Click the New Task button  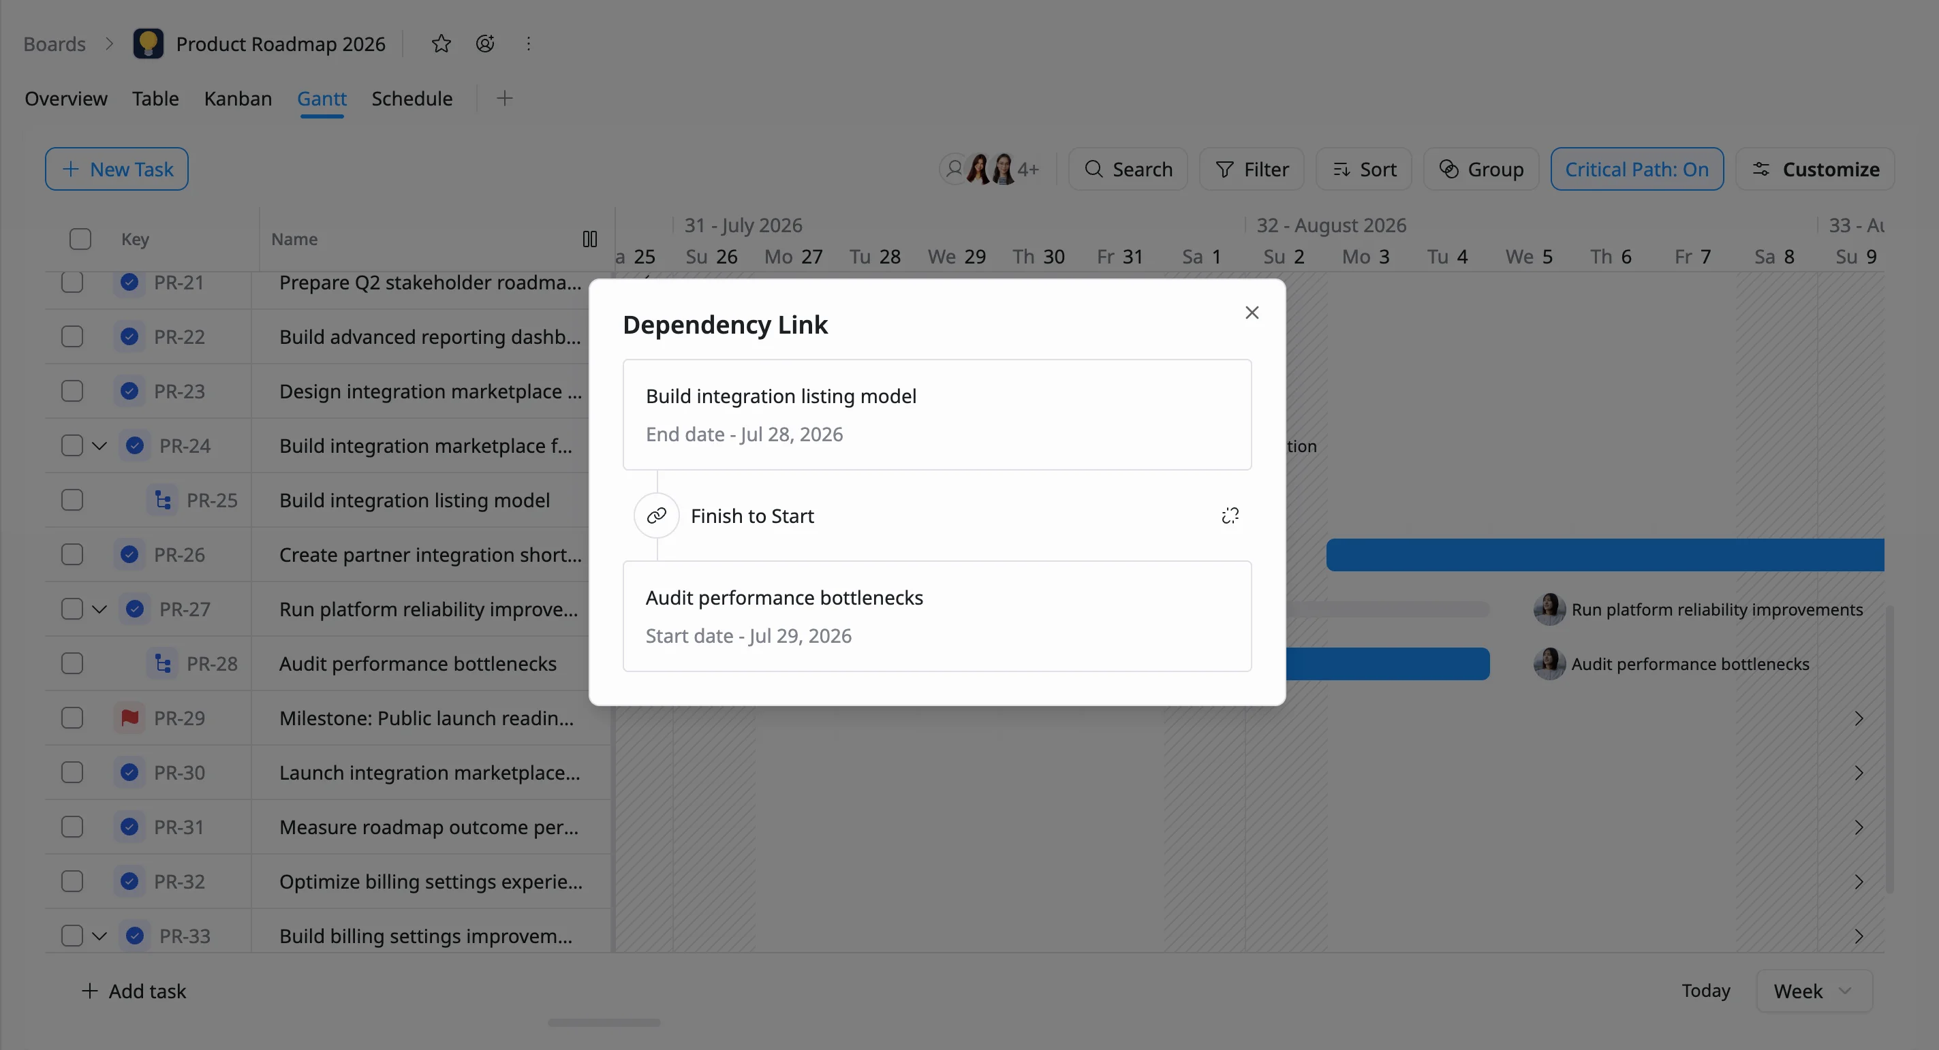[x=117, y=170]
